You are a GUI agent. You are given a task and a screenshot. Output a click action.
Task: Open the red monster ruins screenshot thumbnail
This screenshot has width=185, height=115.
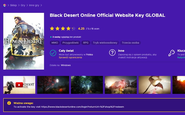[x=121, y=85]
